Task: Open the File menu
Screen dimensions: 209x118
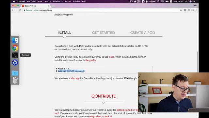Action: (28, 1)
